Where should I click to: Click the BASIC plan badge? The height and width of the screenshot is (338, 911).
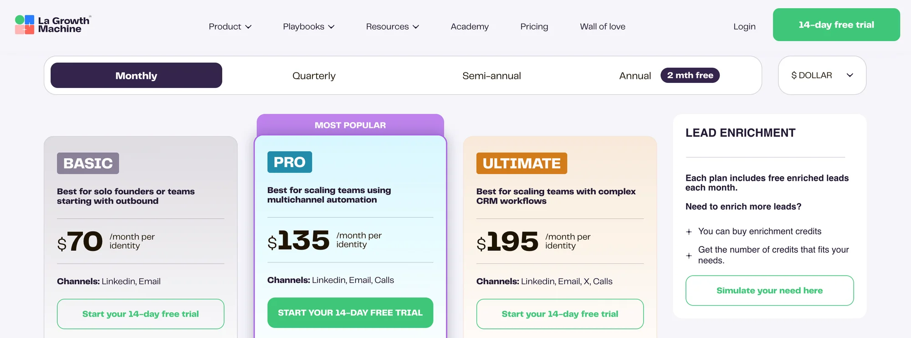tap(88, 163)
